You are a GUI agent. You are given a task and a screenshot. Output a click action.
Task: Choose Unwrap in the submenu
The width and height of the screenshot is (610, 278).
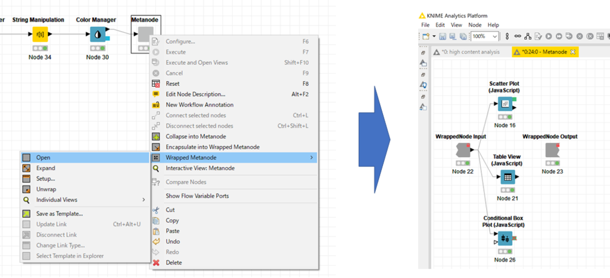85,189
